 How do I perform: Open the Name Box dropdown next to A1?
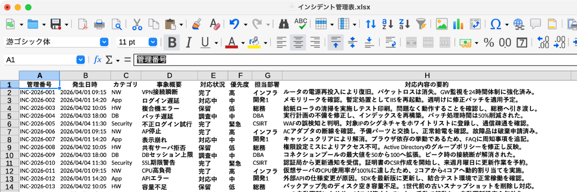(x=80, y=60)
